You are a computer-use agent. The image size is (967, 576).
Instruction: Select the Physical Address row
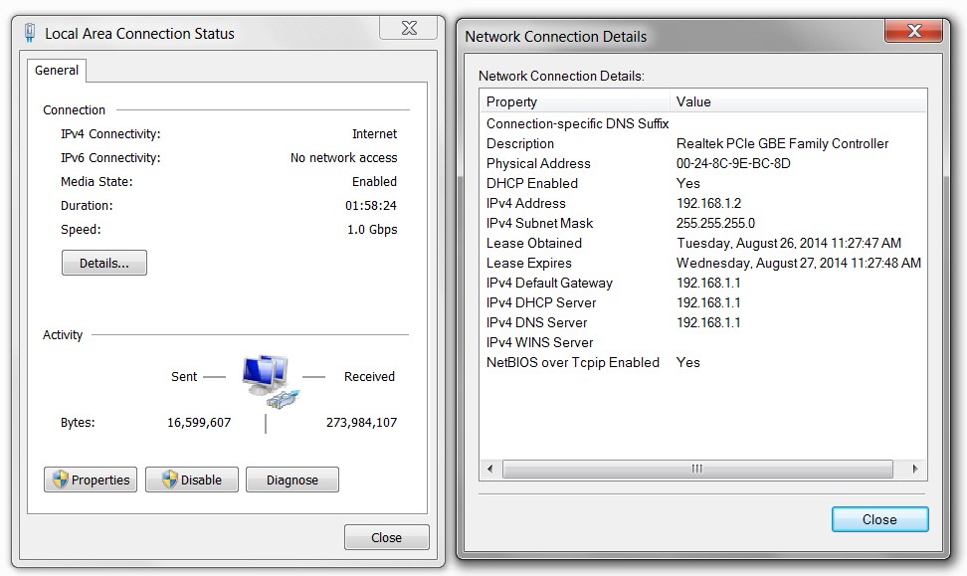click(703, 163)
